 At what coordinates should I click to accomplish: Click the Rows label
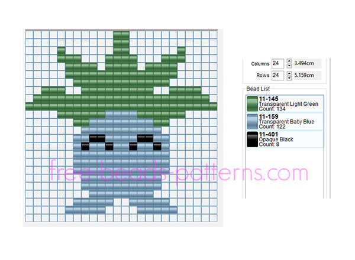[263, 75]
